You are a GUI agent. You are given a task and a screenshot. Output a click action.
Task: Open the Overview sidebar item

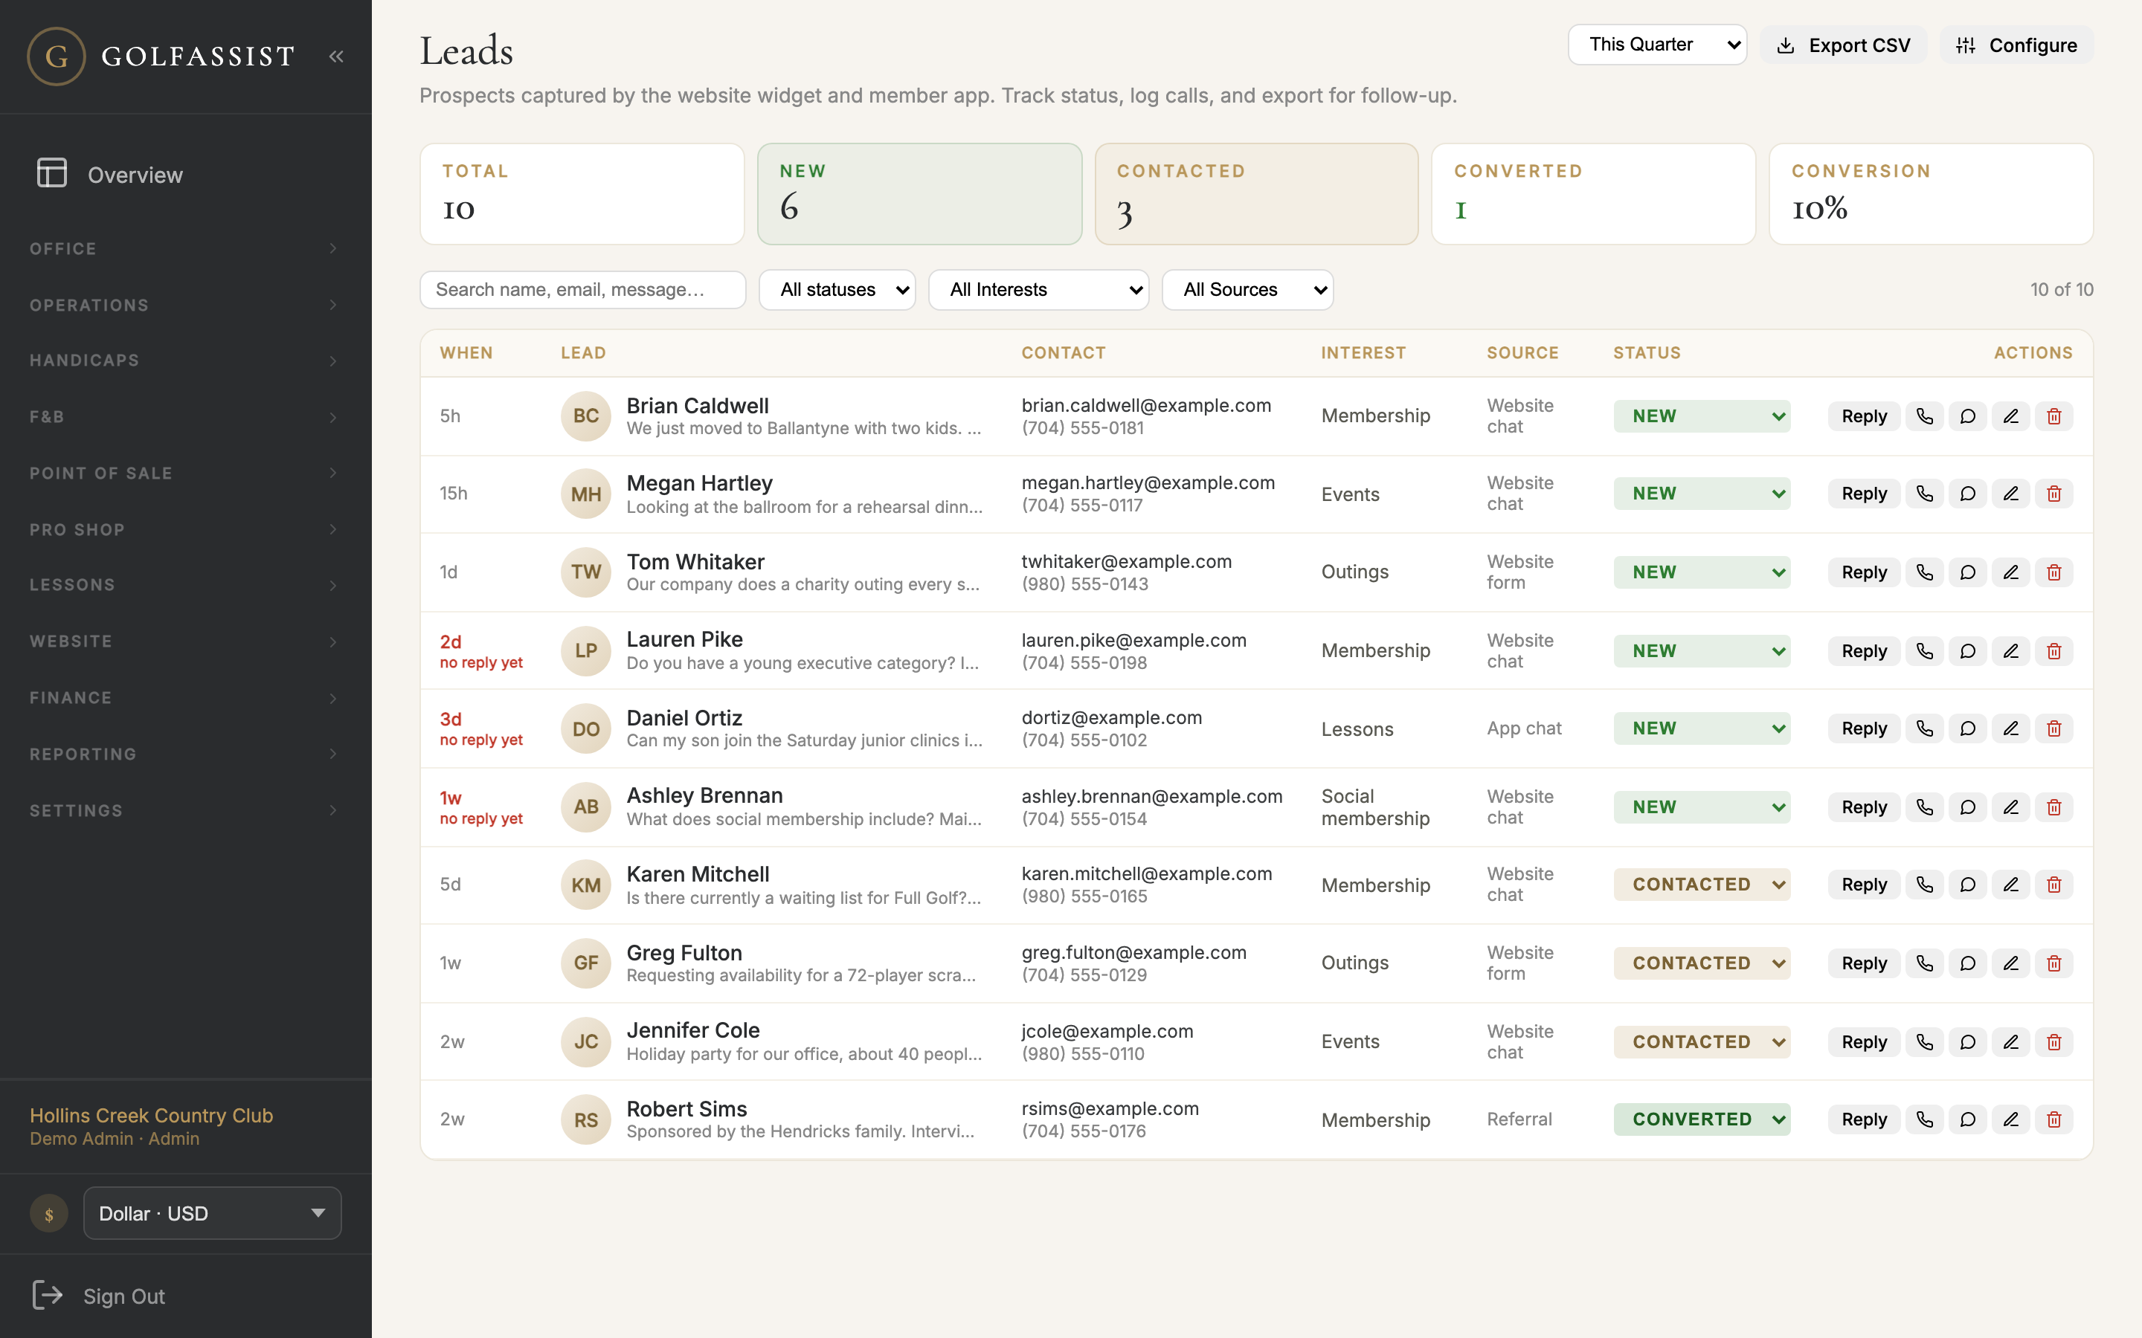click(186, 175)
